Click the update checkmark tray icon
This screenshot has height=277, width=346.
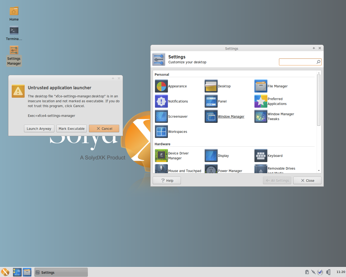[x=320, y=272]
